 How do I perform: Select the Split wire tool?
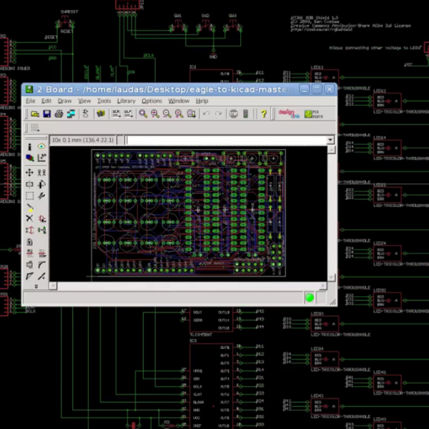pyautogui.click(x=29, y=276)
